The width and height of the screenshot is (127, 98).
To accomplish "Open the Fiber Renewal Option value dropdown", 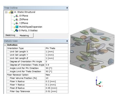I will pos(56,75).
